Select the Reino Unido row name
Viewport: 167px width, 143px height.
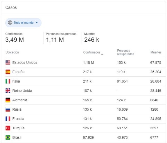(22, 91)
